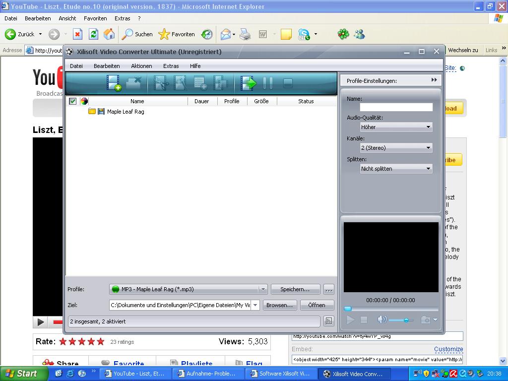The image size is (508, 381).
Task: Collapse the Profile-Einstellungen panel arrows
Action: (434, 80)
